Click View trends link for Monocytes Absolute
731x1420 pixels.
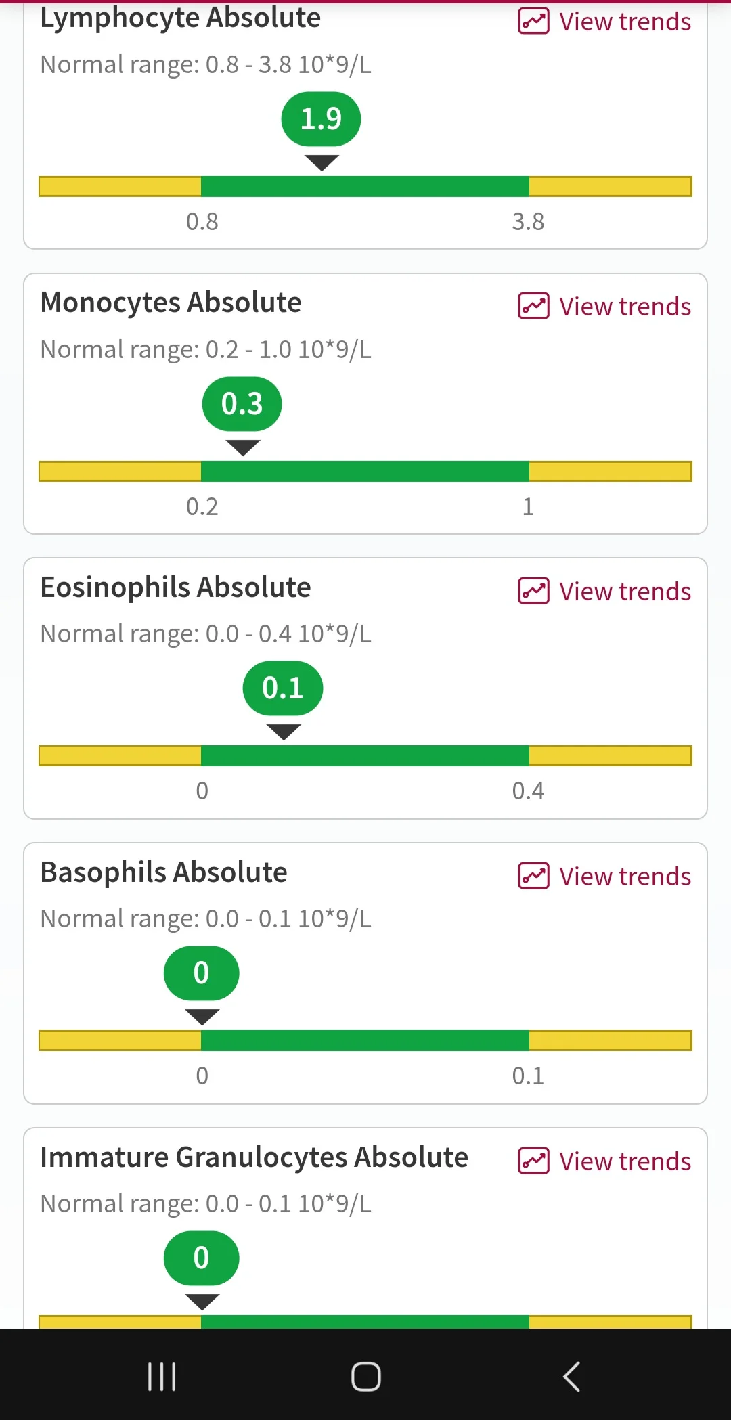[x=625, y=307]
